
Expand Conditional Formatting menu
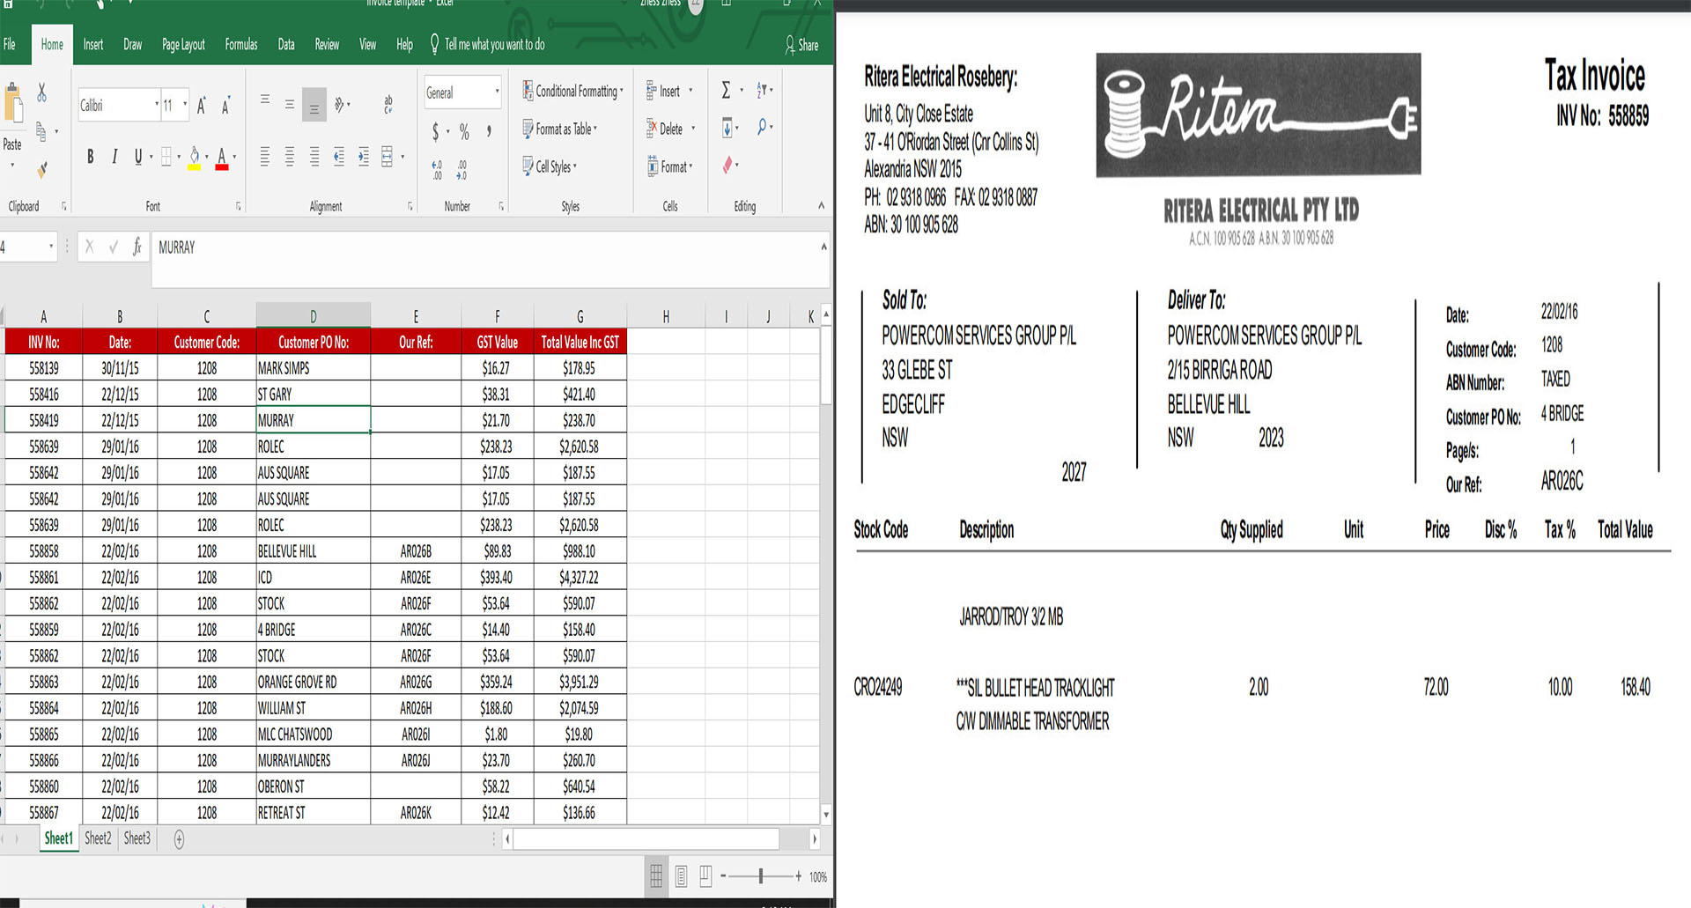(x=573, y=91)
